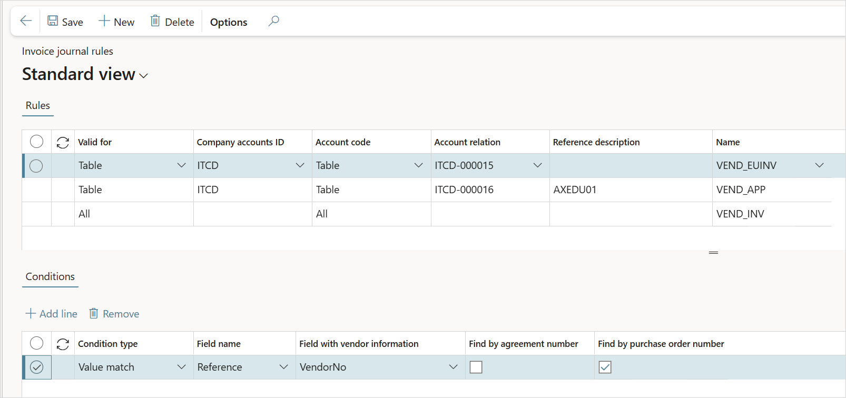The image size is (846, 398).
Task: Click the Delete trash icon
Action: tap(155, 21)
